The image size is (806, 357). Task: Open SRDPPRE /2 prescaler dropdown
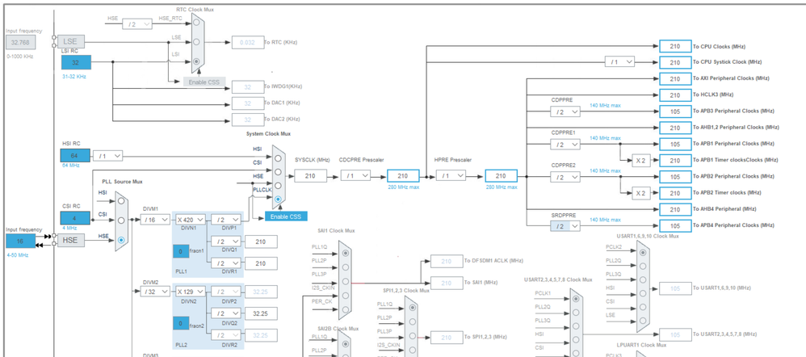point(565,226)
